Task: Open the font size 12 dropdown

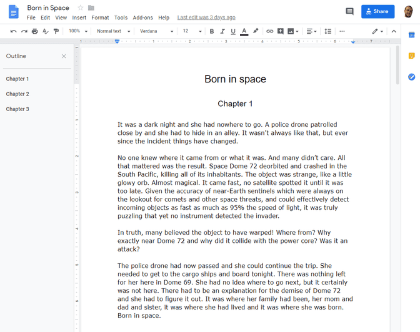Action: (x=192, y=31)
